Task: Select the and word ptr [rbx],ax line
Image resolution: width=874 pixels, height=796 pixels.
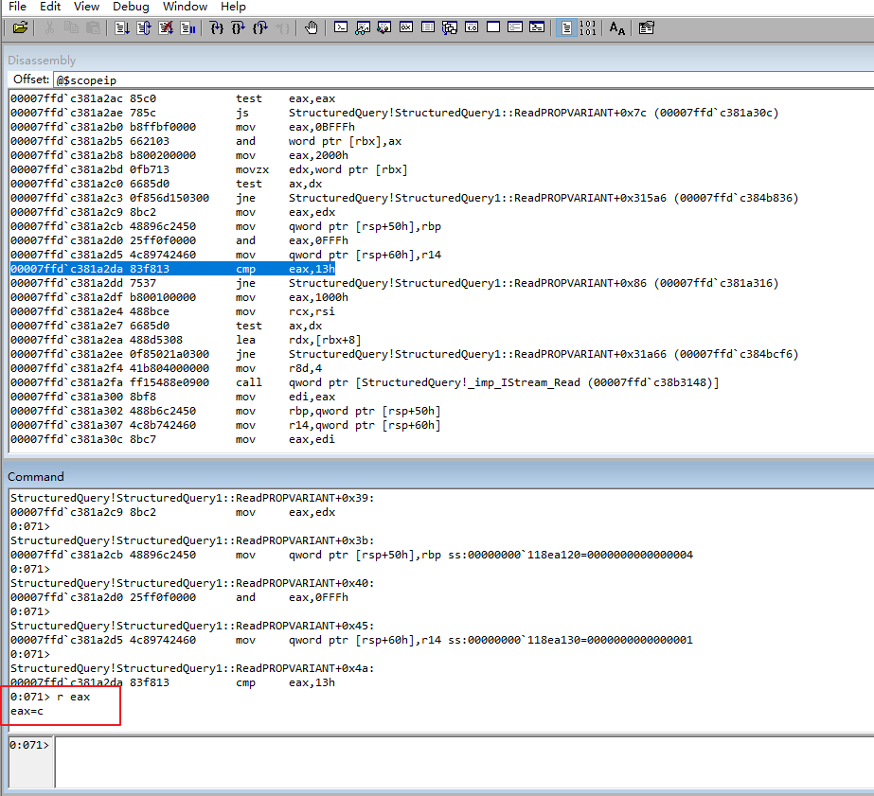Action: pos(205,141)
